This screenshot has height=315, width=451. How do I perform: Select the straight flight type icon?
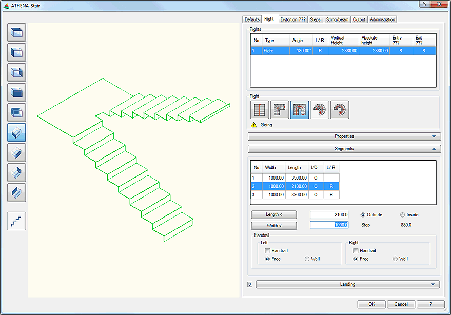pos(259,109)
